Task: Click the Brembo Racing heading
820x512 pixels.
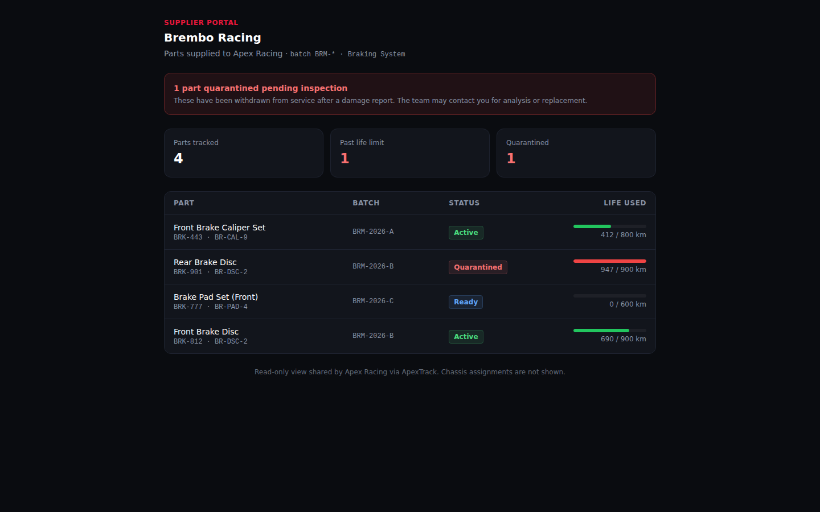Action: coord(212,38)
